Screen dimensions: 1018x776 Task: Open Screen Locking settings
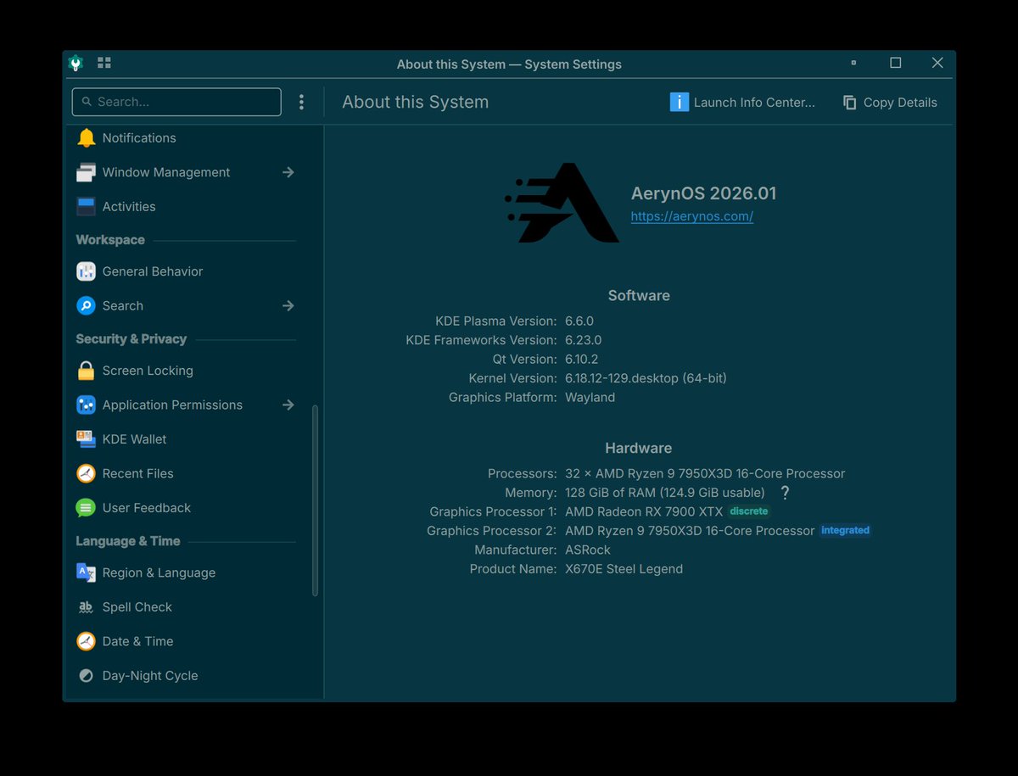186,371
